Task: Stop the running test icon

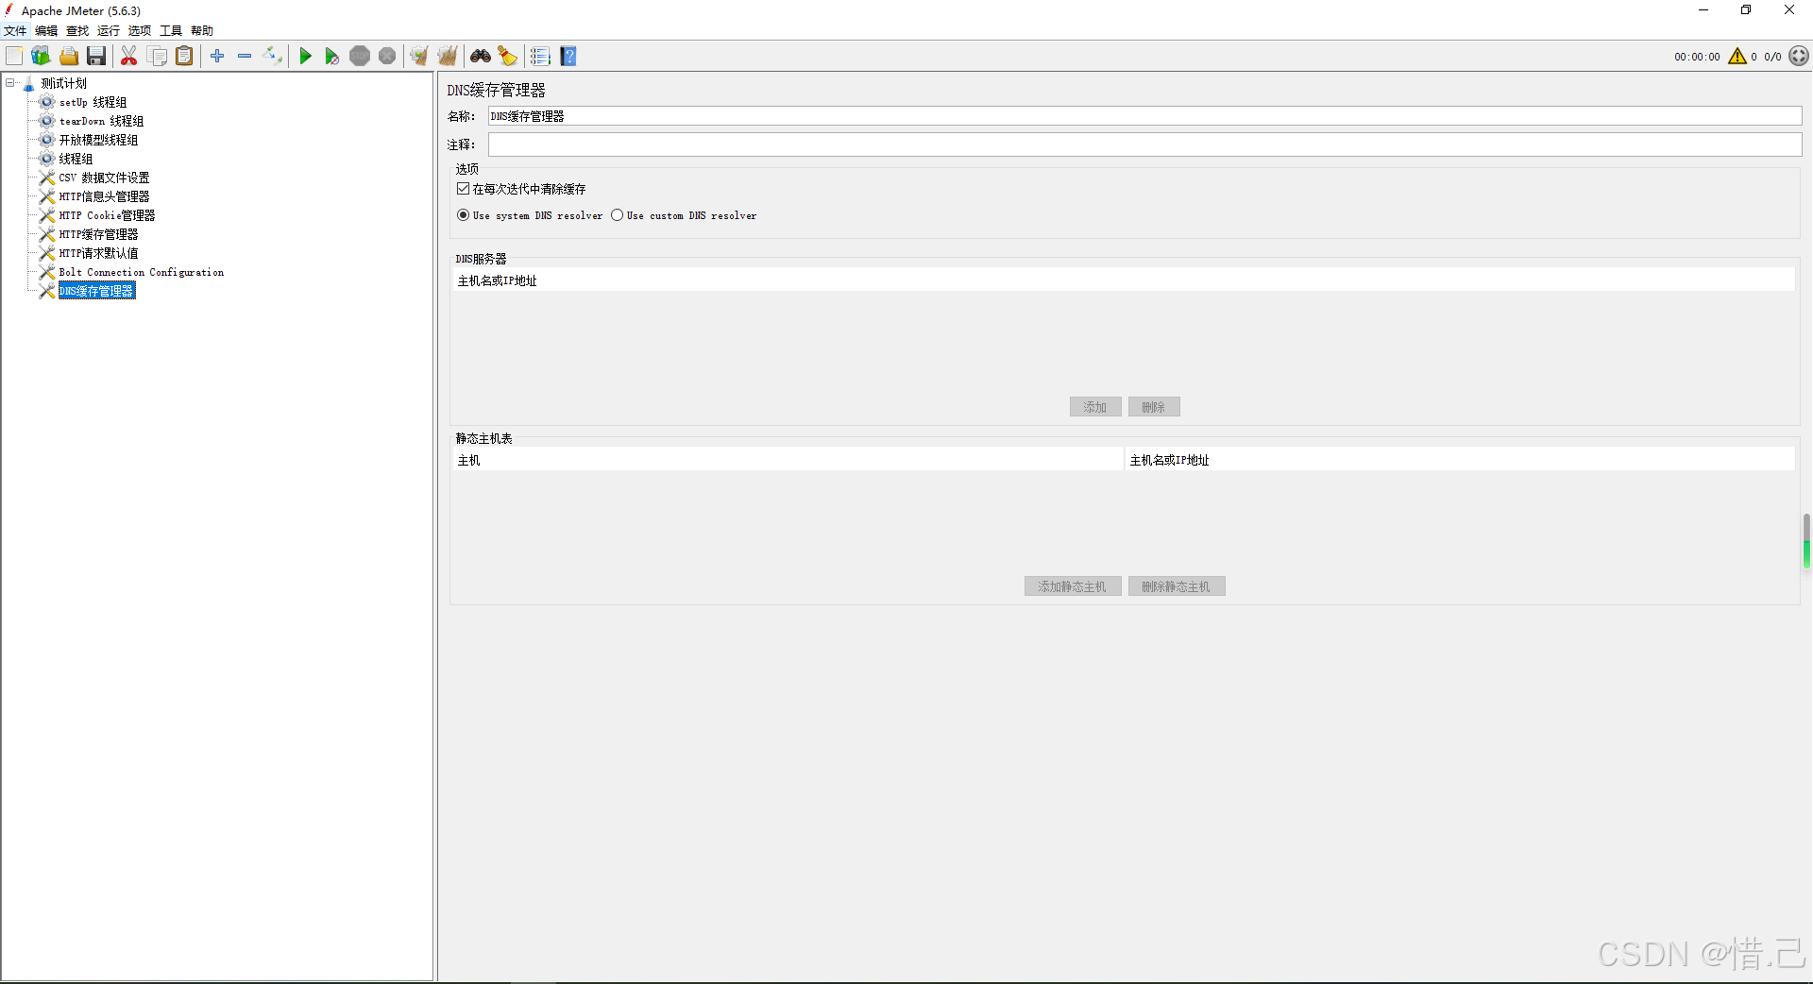Action: [360, 57]
